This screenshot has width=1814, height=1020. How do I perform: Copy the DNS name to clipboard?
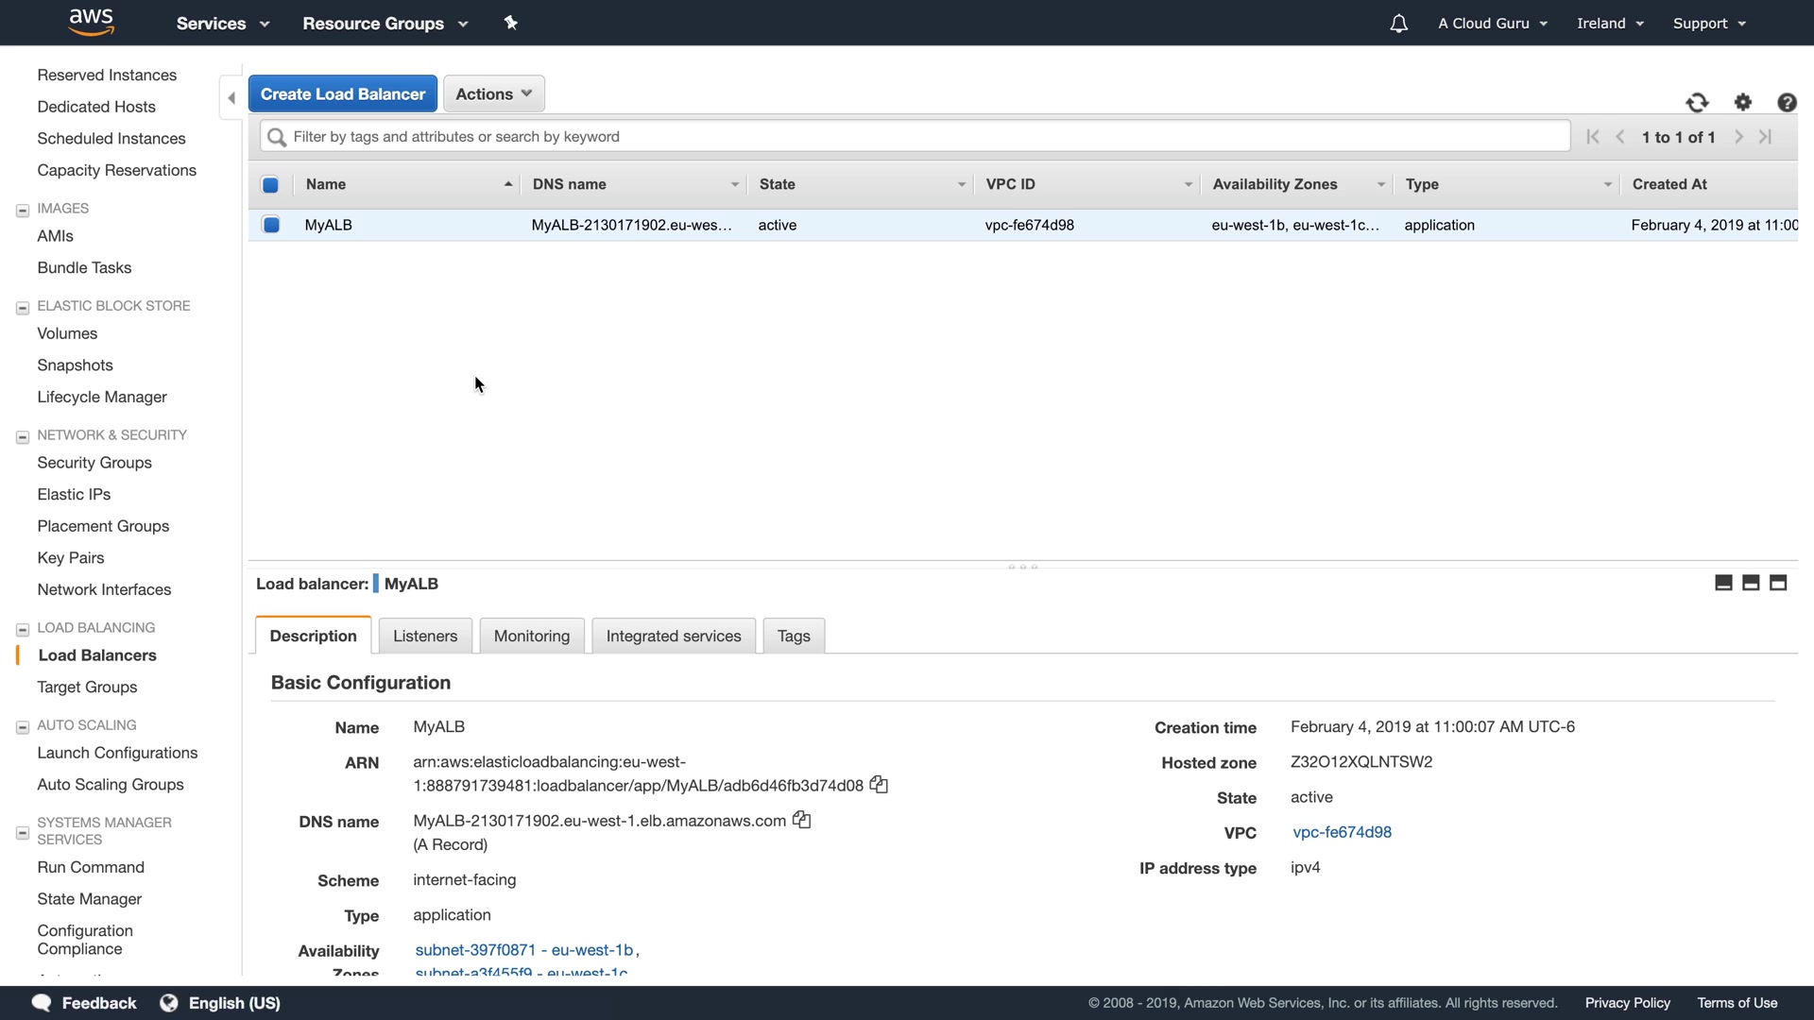pos(802,820)
